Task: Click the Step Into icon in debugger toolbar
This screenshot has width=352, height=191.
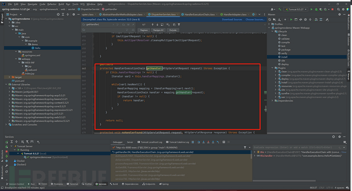Action: tap(204, 142)
